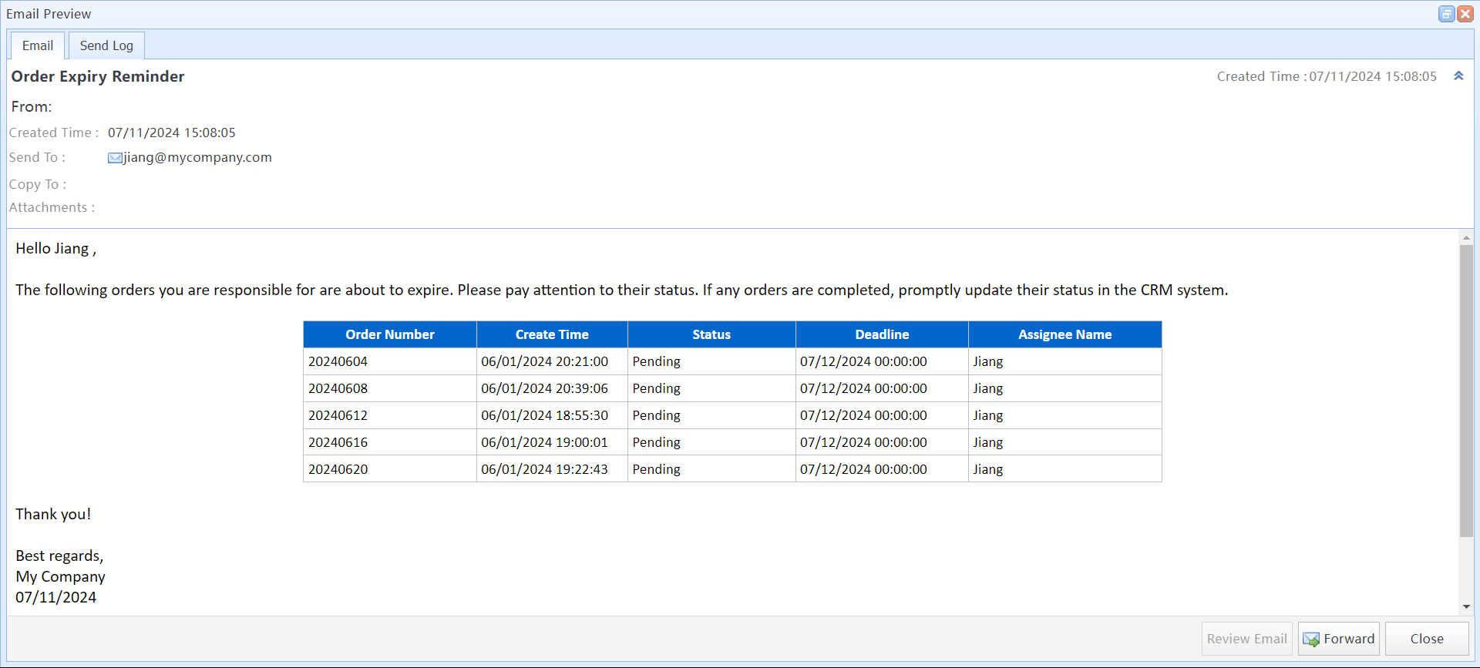
Task: Restore the Email Preview window
Action: (1447, 14)
